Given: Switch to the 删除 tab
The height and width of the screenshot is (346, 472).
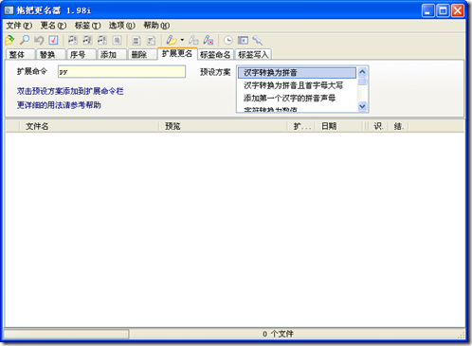Looking at the screenshot, I should pos(142,55).
